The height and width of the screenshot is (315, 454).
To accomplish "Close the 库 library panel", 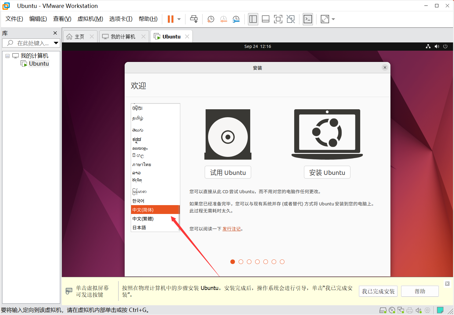I will click(55, 33).
